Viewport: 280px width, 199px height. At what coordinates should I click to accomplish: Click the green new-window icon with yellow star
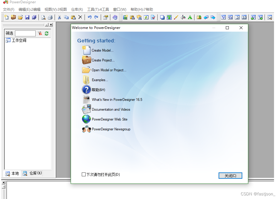click(x=125, y=17)
